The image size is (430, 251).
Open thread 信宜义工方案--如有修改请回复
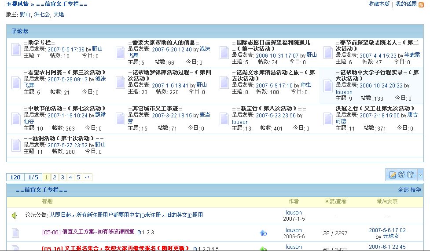point(99,232)
